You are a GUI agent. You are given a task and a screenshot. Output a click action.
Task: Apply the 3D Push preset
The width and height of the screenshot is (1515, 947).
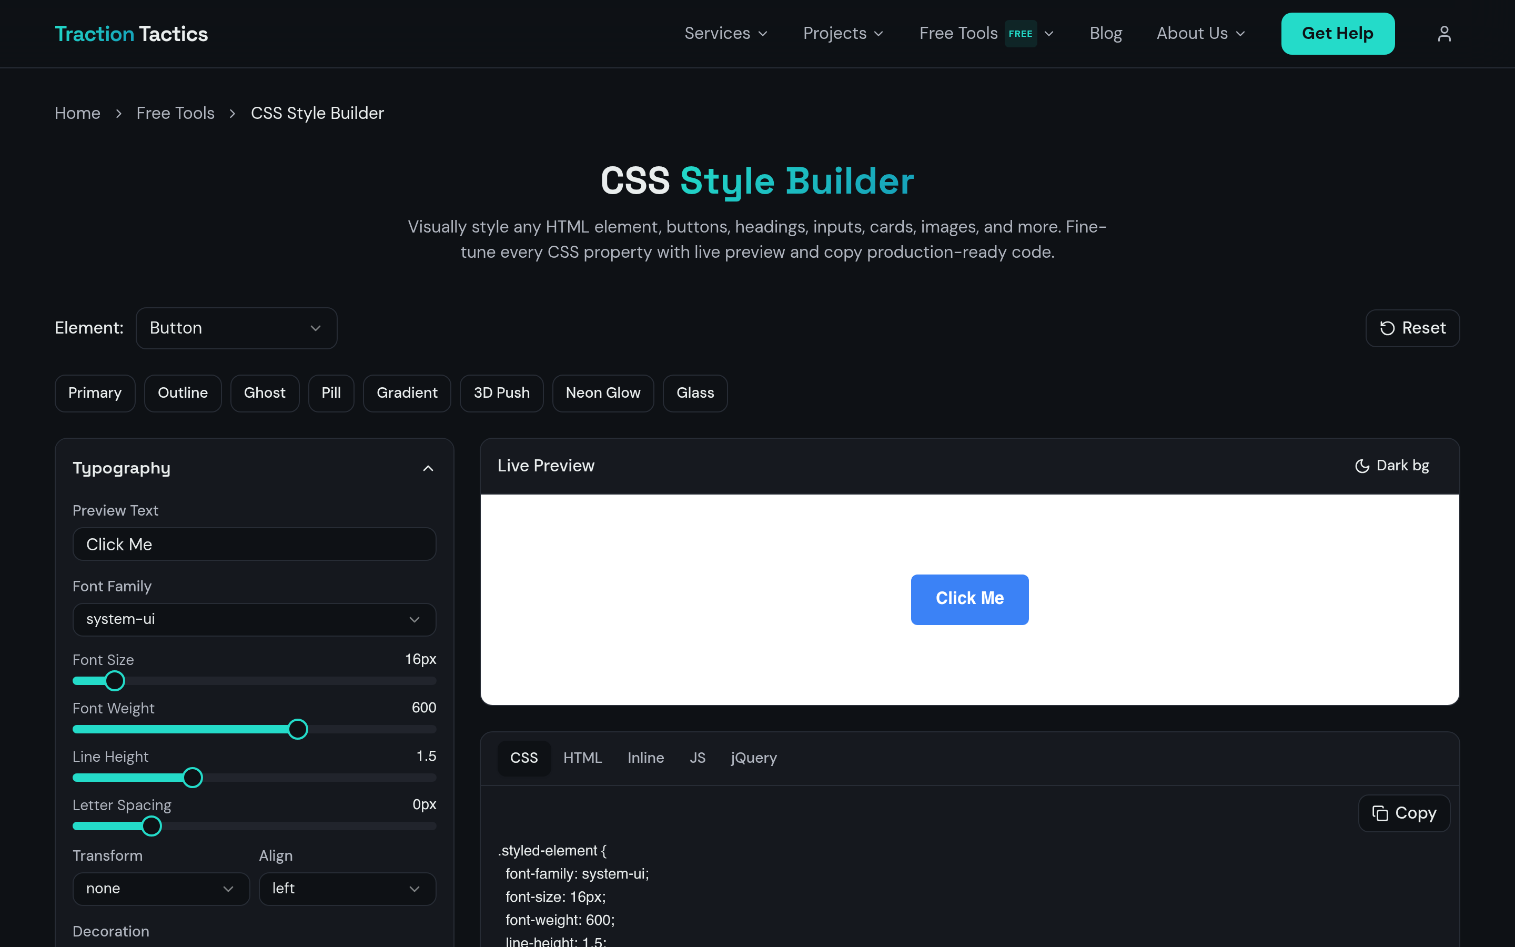(x=501, y=394)
